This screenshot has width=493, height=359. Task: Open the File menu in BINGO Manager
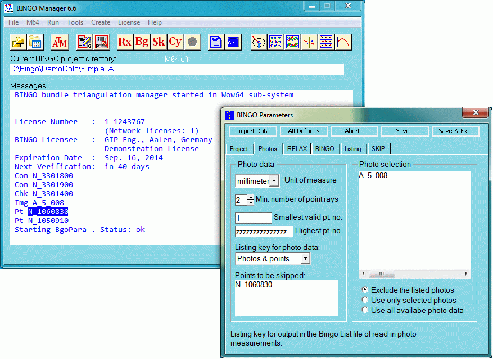click(13, 22)
